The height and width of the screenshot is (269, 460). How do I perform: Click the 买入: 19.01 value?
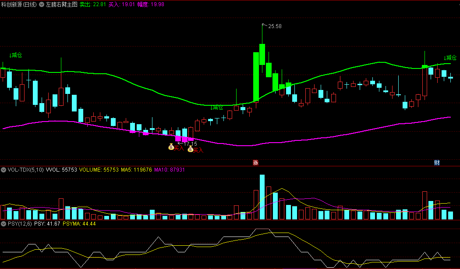click(x=122, y=4)
